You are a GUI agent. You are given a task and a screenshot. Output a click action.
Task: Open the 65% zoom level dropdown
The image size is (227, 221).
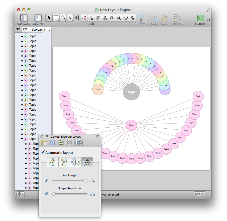199,194
